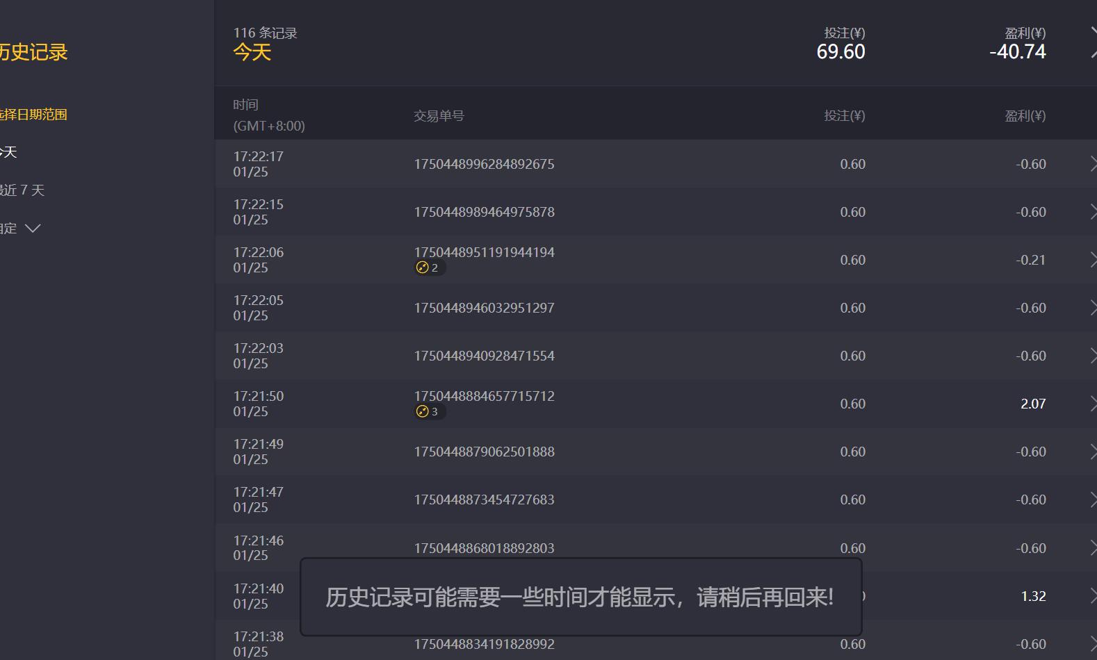Click the 时间 (GMT+8:00) column header
Image resolution: width=1097 pixels, height=660 pixels.
click(268, 115)
